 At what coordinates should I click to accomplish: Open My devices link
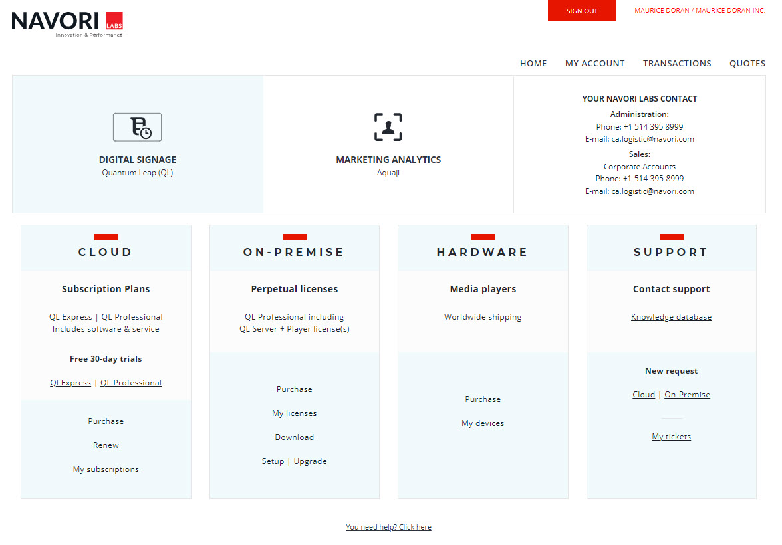point(483,423)
